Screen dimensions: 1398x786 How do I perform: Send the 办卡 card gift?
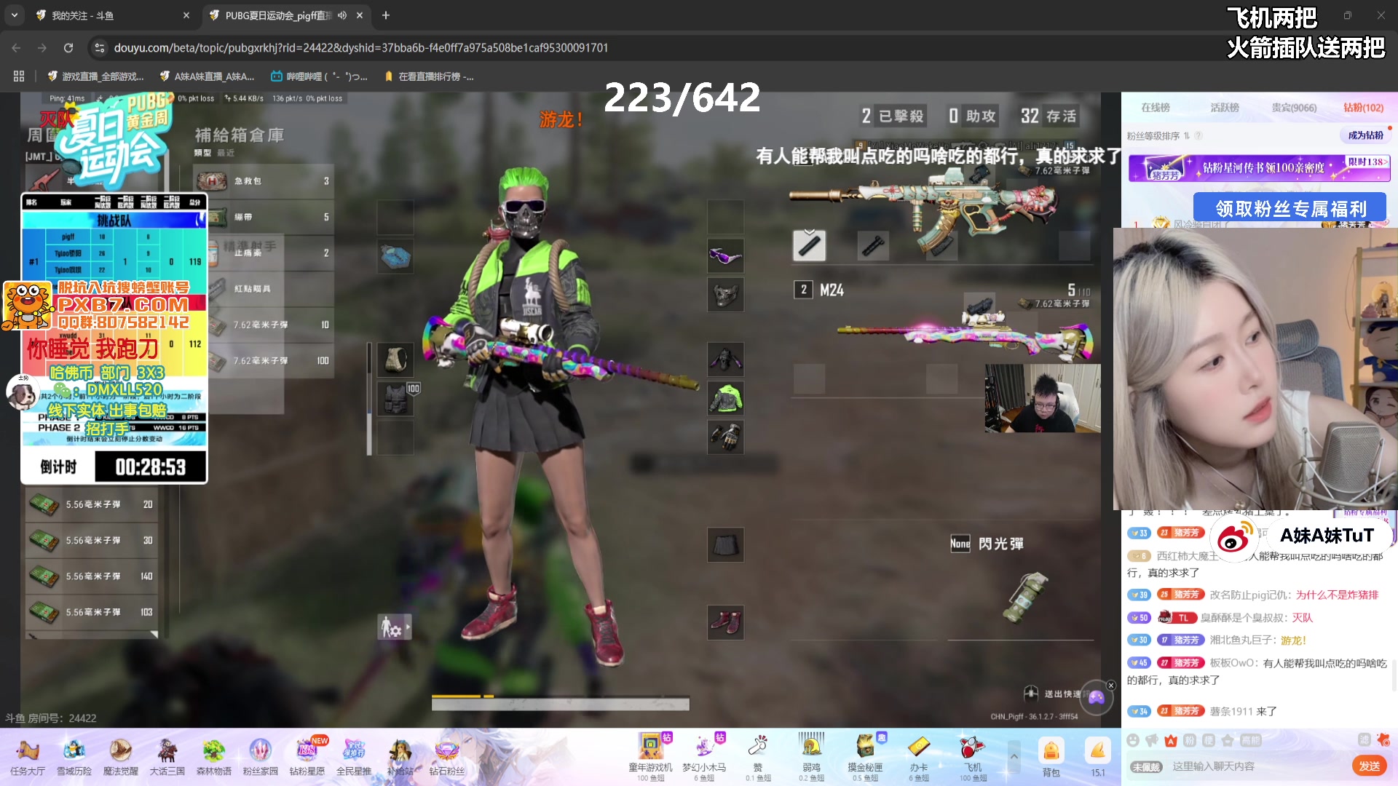click(919, 756)
